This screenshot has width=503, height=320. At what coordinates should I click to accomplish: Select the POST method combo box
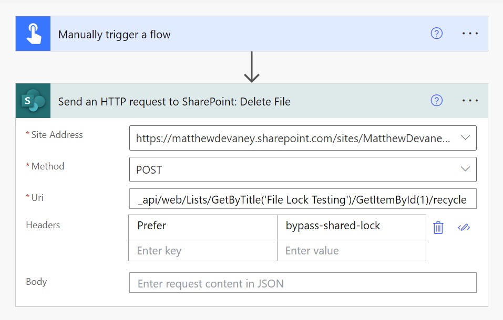pos(303,169)
